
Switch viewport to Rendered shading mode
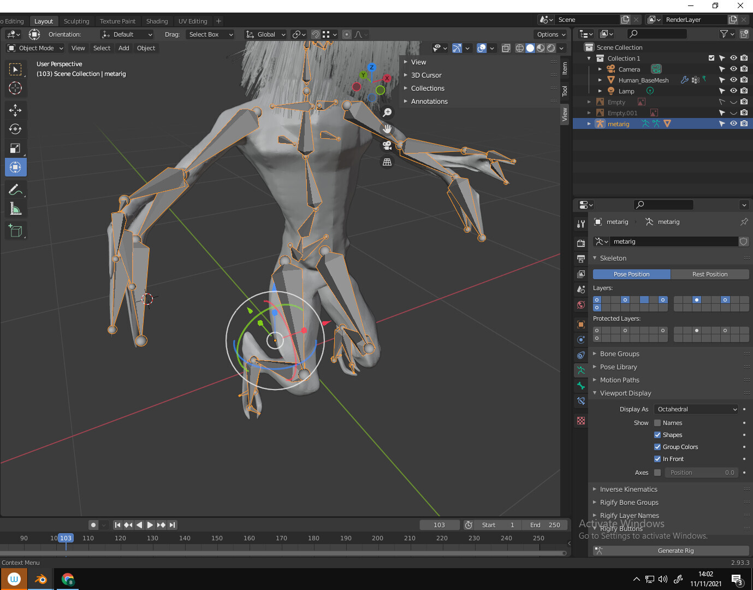click(550, 48)
